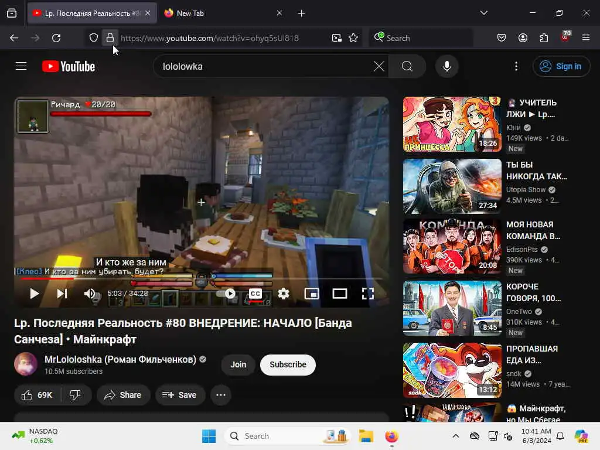The image size is (600, 450).
Task: Reload the current page
Action: click(56, 38)
